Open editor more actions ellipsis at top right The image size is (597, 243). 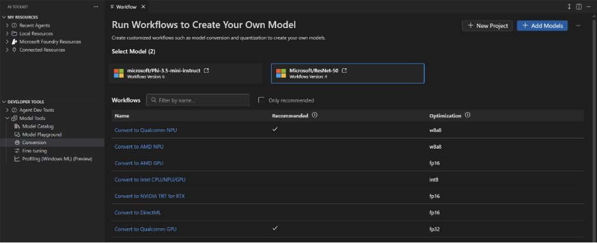[589, 6]
